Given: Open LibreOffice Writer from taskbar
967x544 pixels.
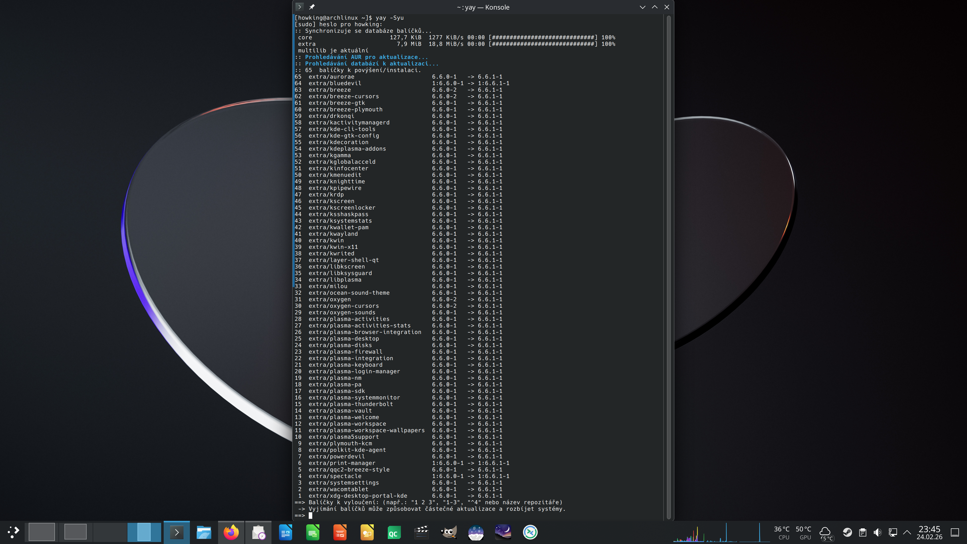Looking at the screenshot, I should (286, 532).
